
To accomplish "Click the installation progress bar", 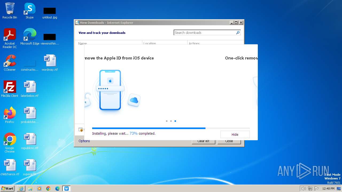I will point(171,128).
